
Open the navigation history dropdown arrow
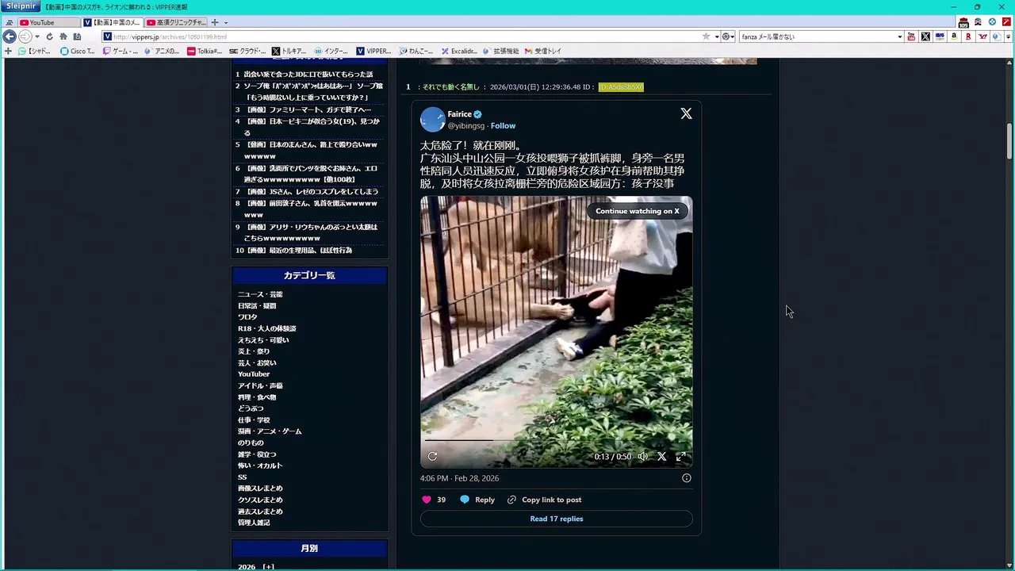click(x=36, y=36)
